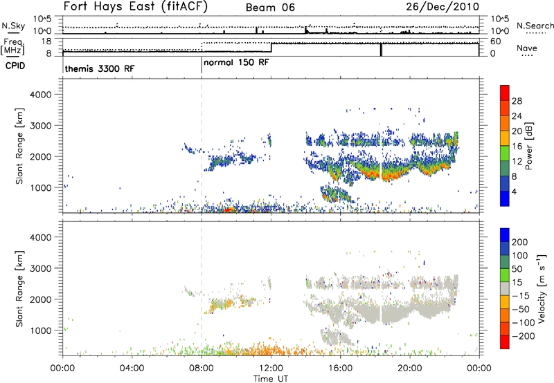Click the '16:00' time tick label
Screen dimensions: 554x383
(340, 368)
